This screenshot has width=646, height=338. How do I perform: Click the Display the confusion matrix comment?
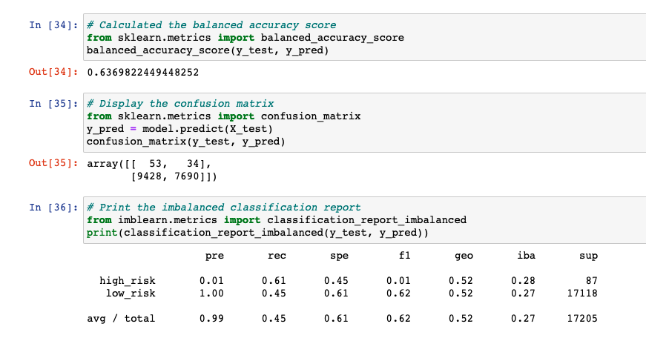180,104
